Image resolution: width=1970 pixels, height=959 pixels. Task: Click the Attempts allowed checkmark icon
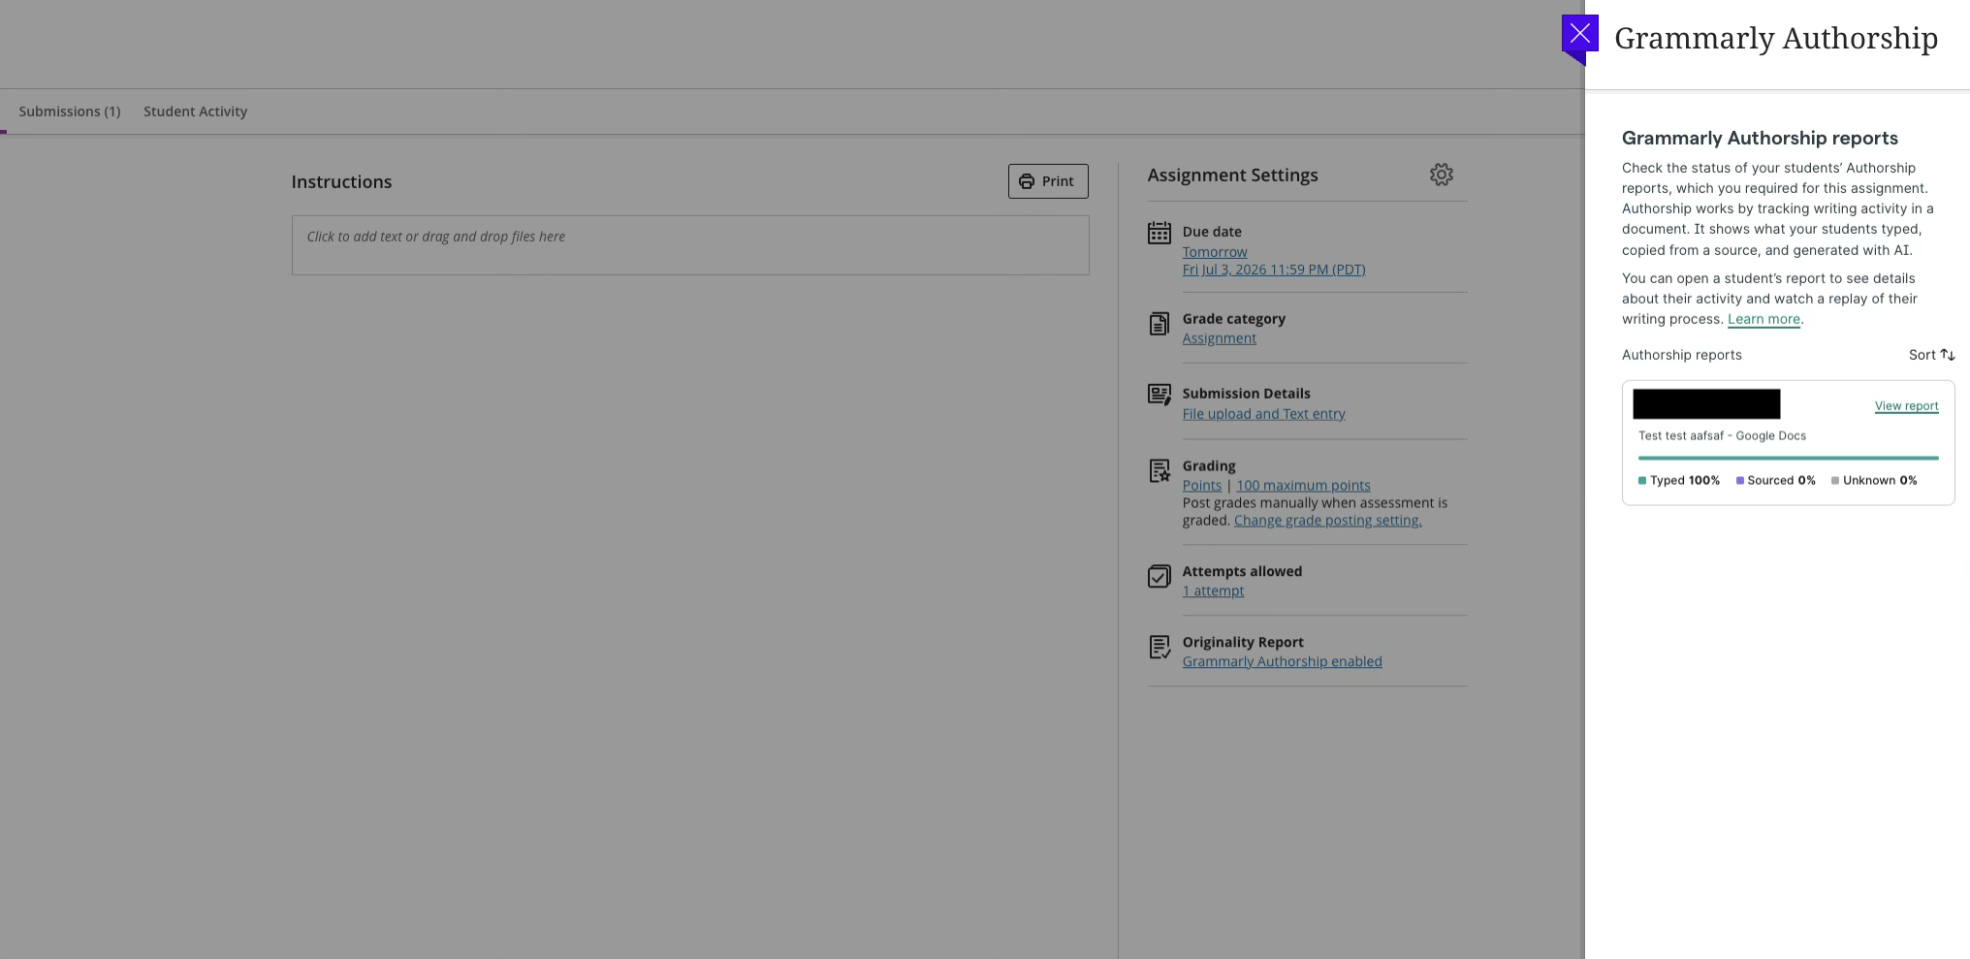[x=1160, y=577]
